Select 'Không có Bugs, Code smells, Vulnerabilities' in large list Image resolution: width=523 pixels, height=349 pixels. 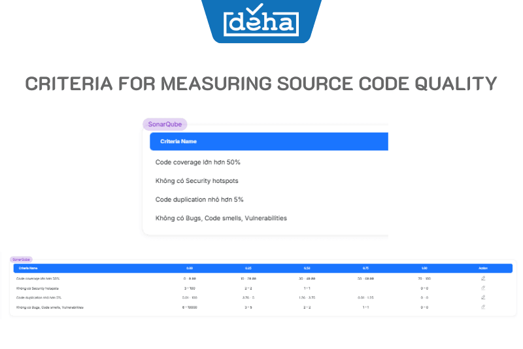(x=221, y=218)
